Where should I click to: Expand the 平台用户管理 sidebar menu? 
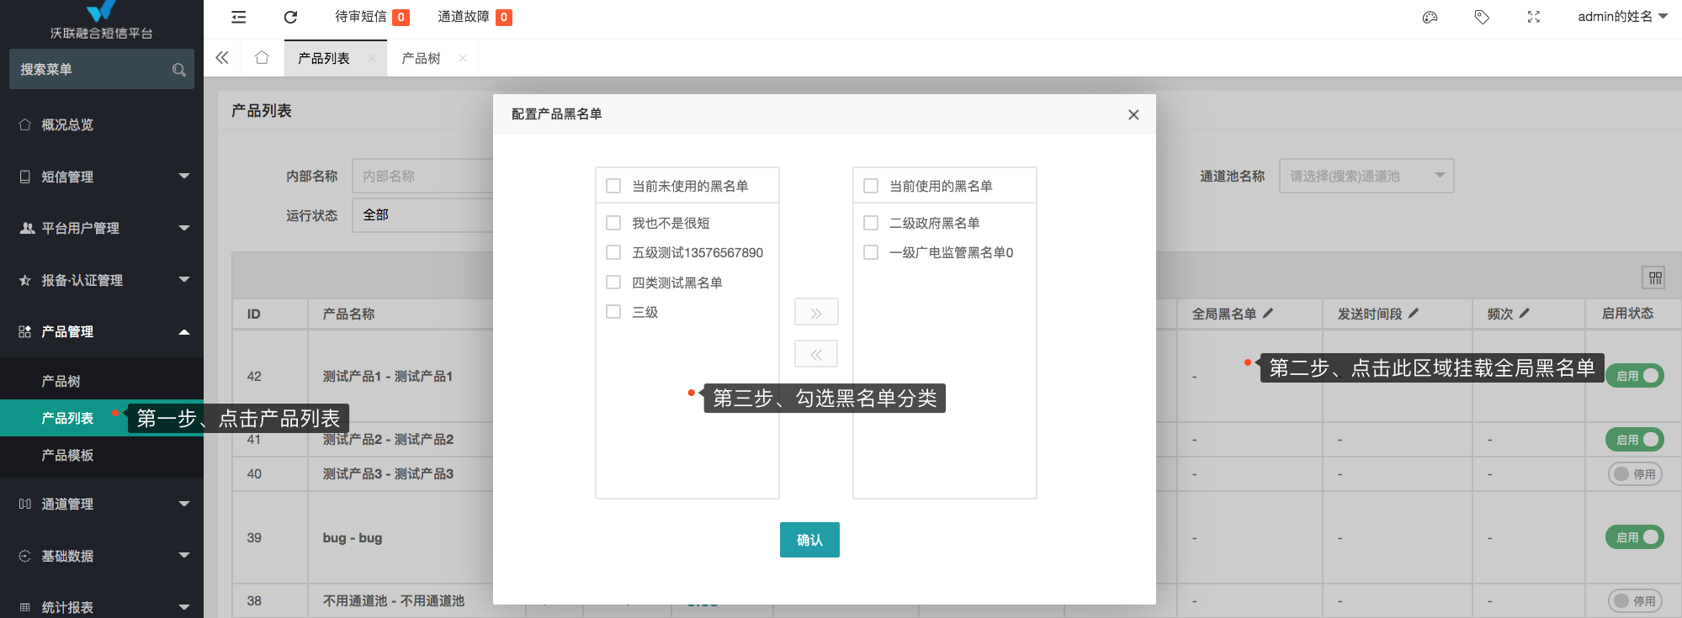(102, 228)
